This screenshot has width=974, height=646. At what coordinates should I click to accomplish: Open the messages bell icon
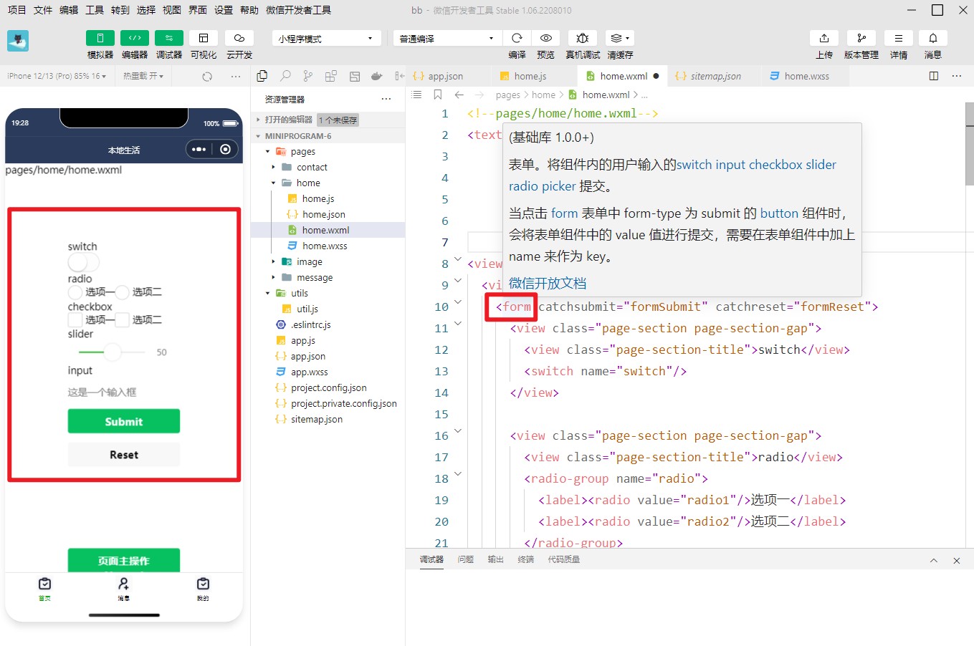pos(933,38)
